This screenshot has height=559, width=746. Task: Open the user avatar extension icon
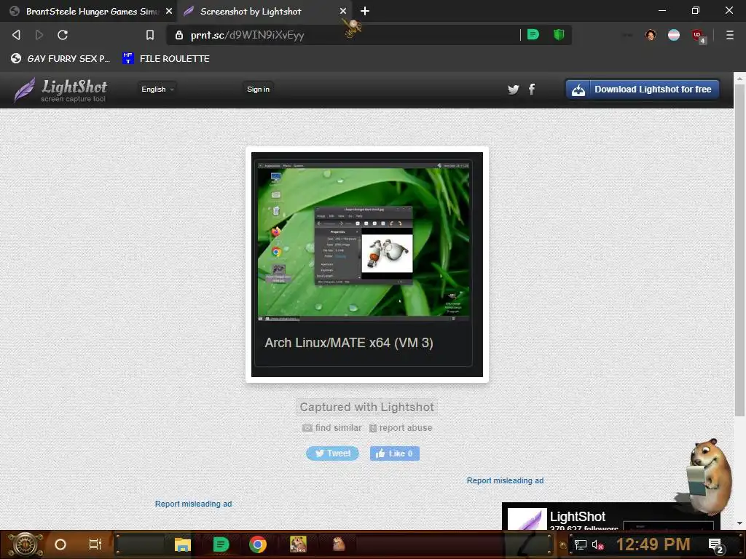[651, 35]
